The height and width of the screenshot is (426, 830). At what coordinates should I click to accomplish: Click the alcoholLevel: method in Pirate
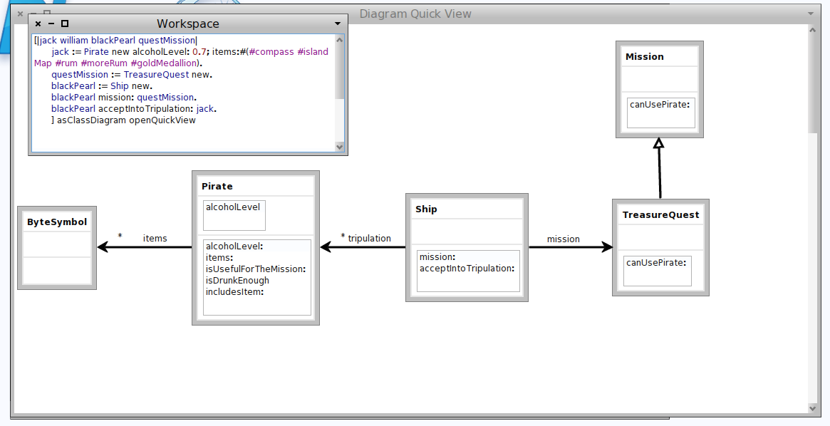click(234, 246)
